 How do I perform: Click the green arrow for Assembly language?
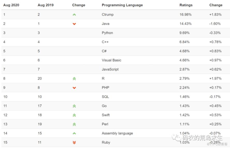[x=74, y=133]
